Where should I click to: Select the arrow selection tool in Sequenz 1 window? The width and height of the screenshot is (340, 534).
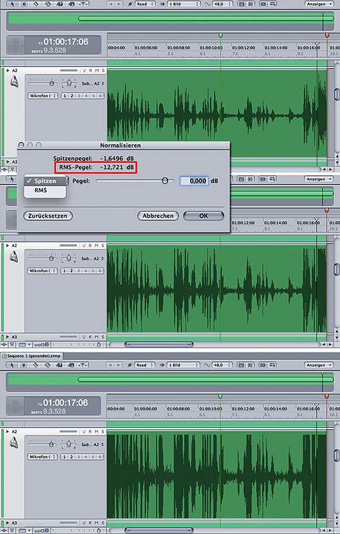coord(12,364)
